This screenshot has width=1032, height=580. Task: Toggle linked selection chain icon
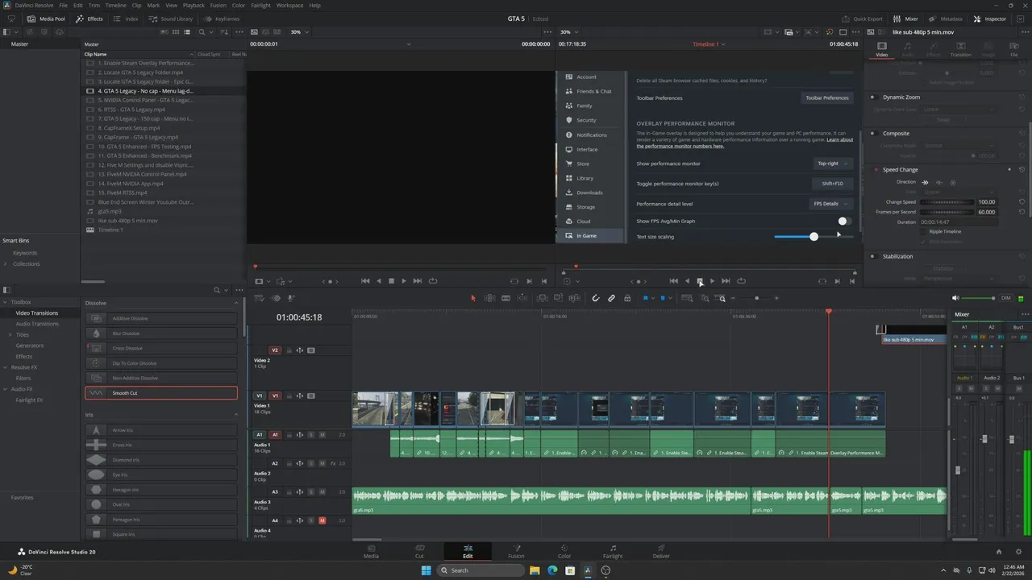coord(611,298)
